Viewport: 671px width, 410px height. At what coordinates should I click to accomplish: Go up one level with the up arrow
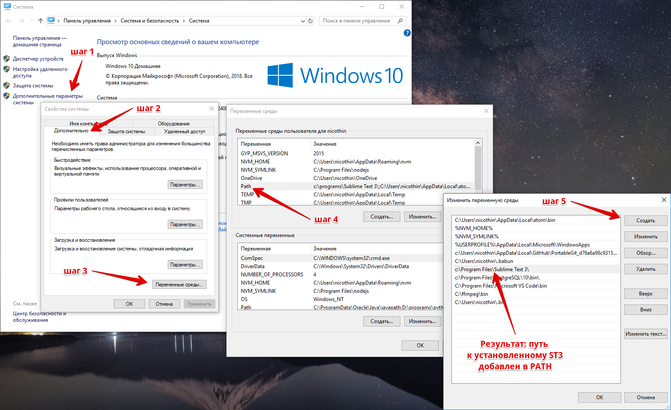tap(41, 21)
